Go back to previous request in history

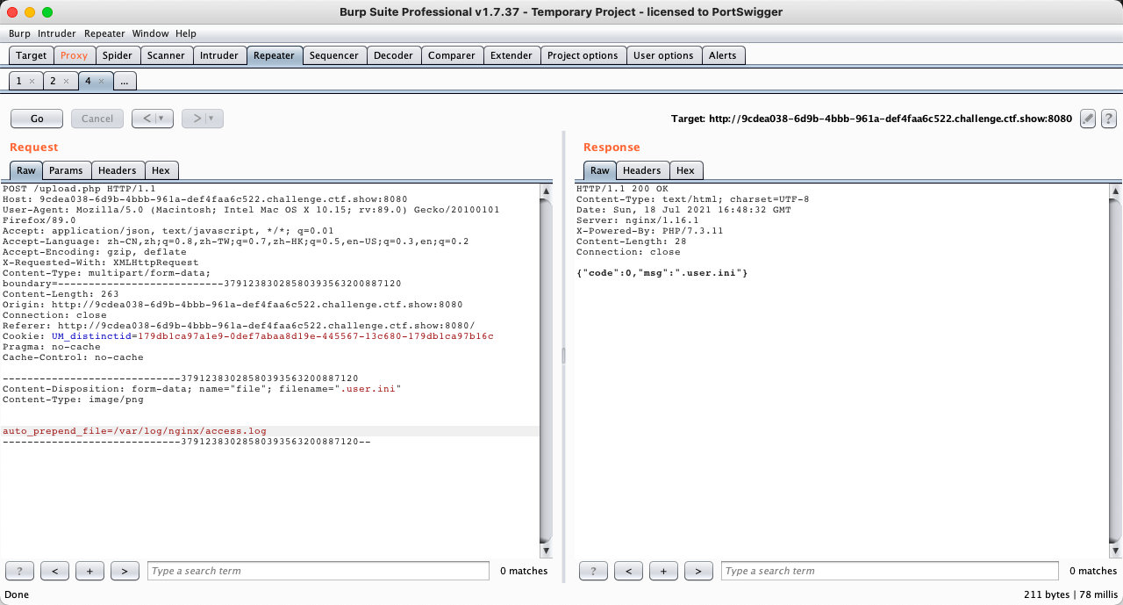tap(152, 119)
